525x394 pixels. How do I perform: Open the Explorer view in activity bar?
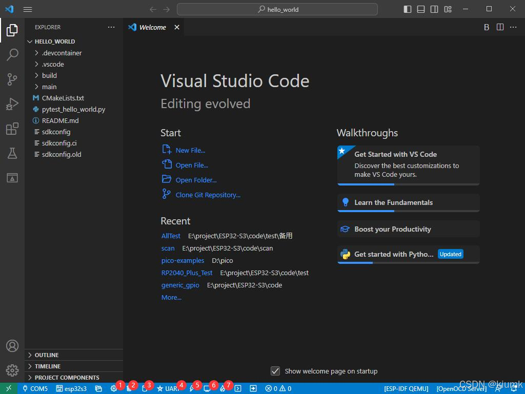(x=12, y=30)
